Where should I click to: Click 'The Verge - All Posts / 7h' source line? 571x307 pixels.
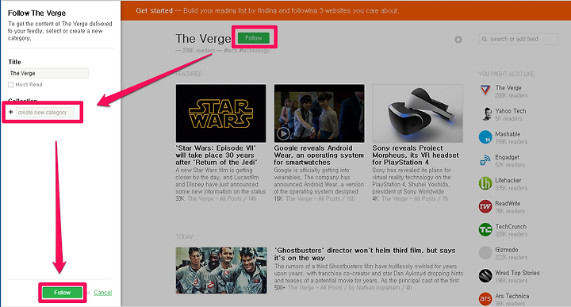pyautogui.click(x=415, y=198)
